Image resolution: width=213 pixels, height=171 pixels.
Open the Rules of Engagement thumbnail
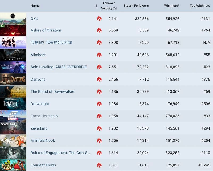[13, 153]
